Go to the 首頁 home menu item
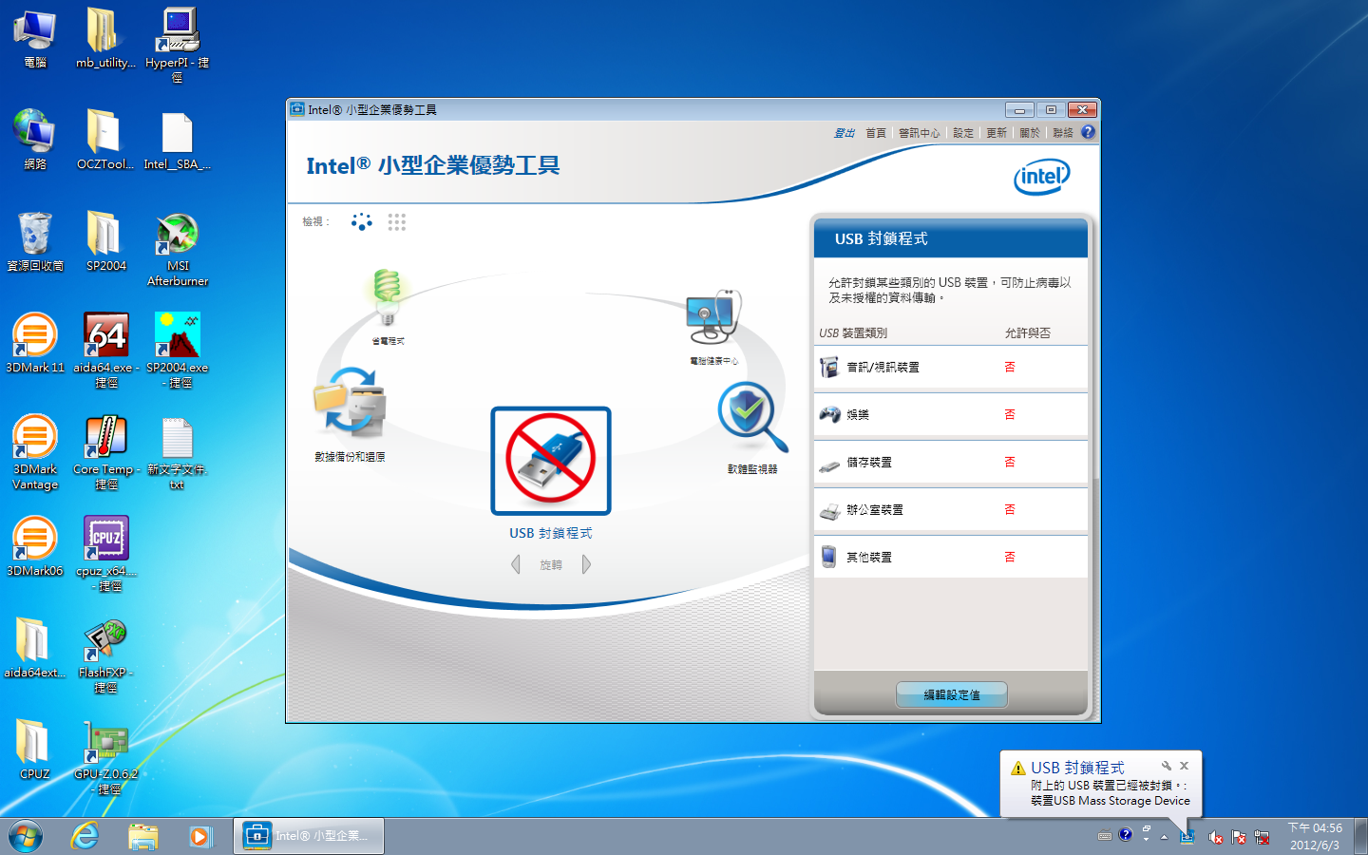The width and height of the screenshot is (1368, 855). [x=876, y=133]
